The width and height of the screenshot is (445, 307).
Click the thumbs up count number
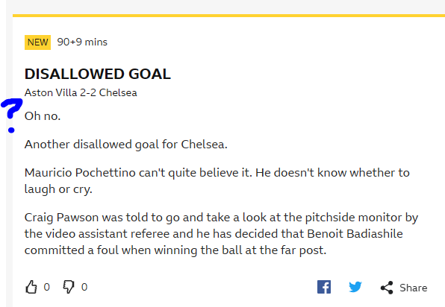pyautogui.click(x=46, y=287)
